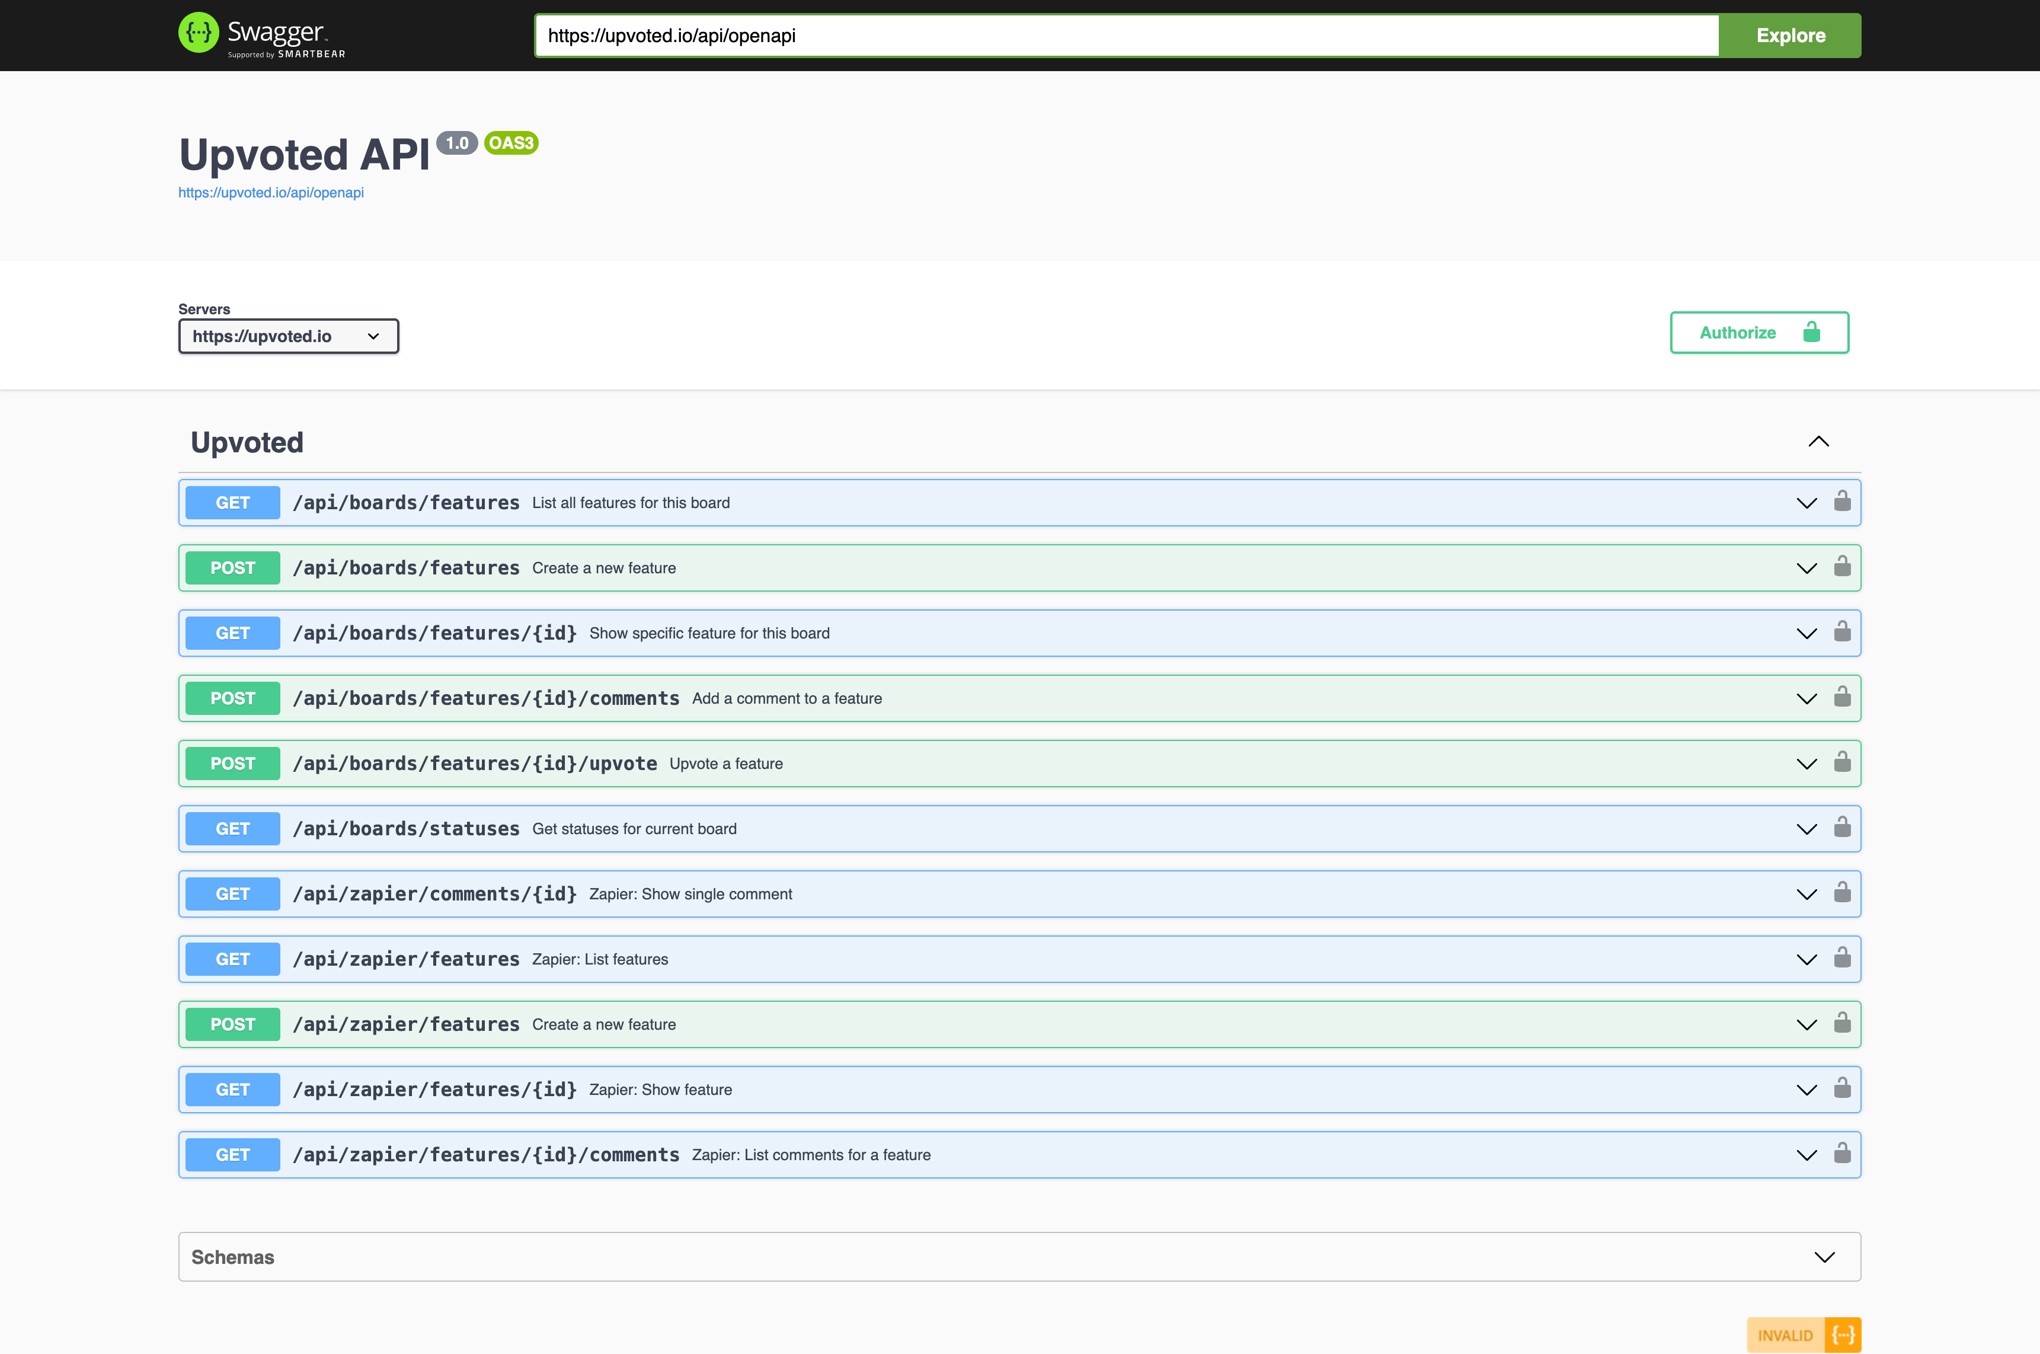Expand the Schemas section
Viewport: 2040px width, 1354px height.
click(x=1823, y=1257)
